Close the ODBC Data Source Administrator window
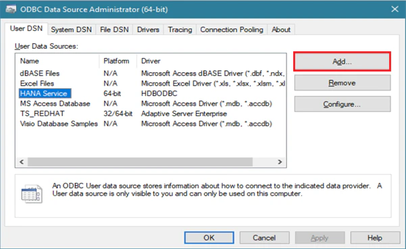Viewport: 406px width, 249px height. pos(395,9)
